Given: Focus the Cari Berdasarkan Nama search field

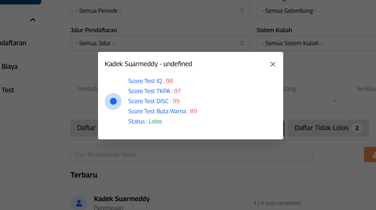Looking at the screenshot, I should click(x=191, y=155).
